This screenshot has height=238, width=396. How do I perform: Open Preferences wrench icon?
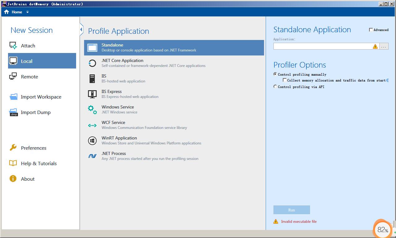coord(13,148)
